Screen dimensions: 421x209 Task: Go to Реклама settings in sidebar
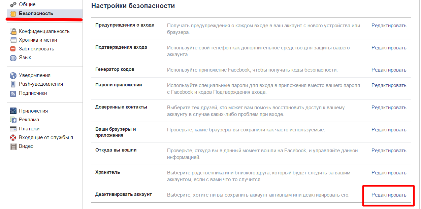(29, 120)
